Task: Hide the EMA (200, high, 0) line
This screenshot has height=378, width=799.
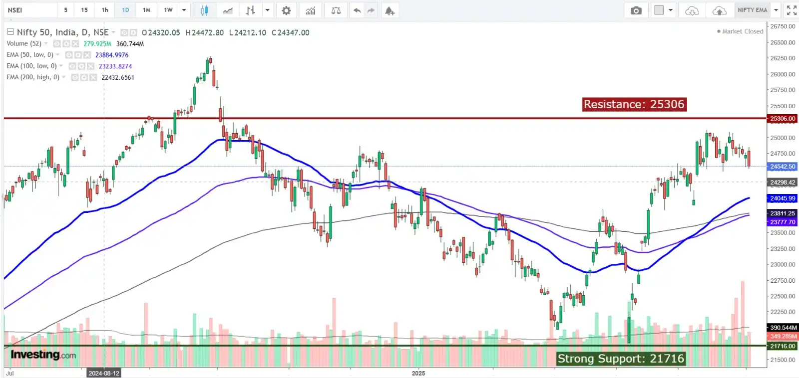Action: click(x=75, y=77)
